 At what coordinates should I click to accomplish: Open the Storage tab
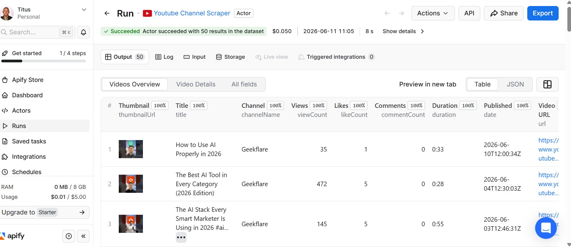click(230, 57)
